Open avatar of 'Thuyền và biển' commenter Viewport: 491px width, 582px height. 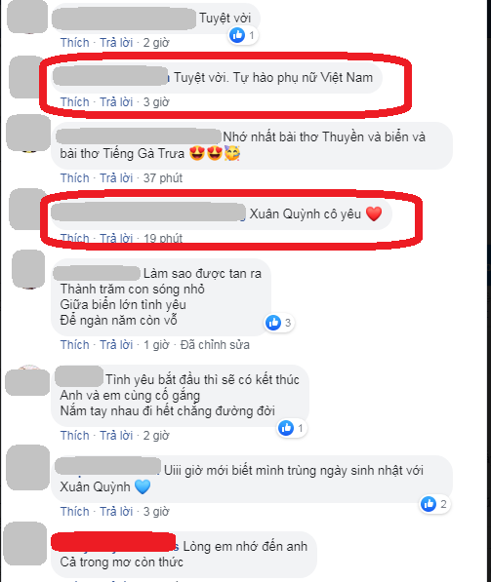click(x=29, y=133)
